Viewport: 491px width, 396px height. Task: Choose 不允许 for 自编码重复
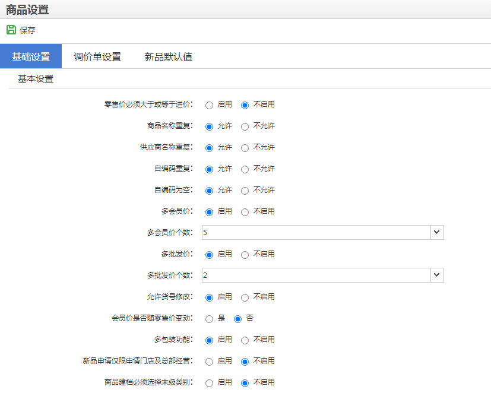point(245,169)
